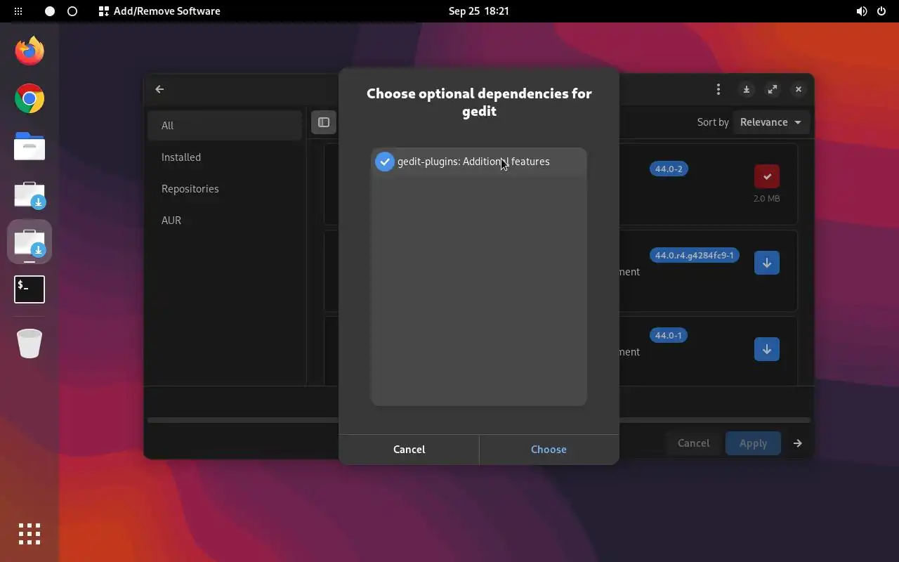
Task: Click the forward arrow next to Apply
Action: click(x=798, y=443)
